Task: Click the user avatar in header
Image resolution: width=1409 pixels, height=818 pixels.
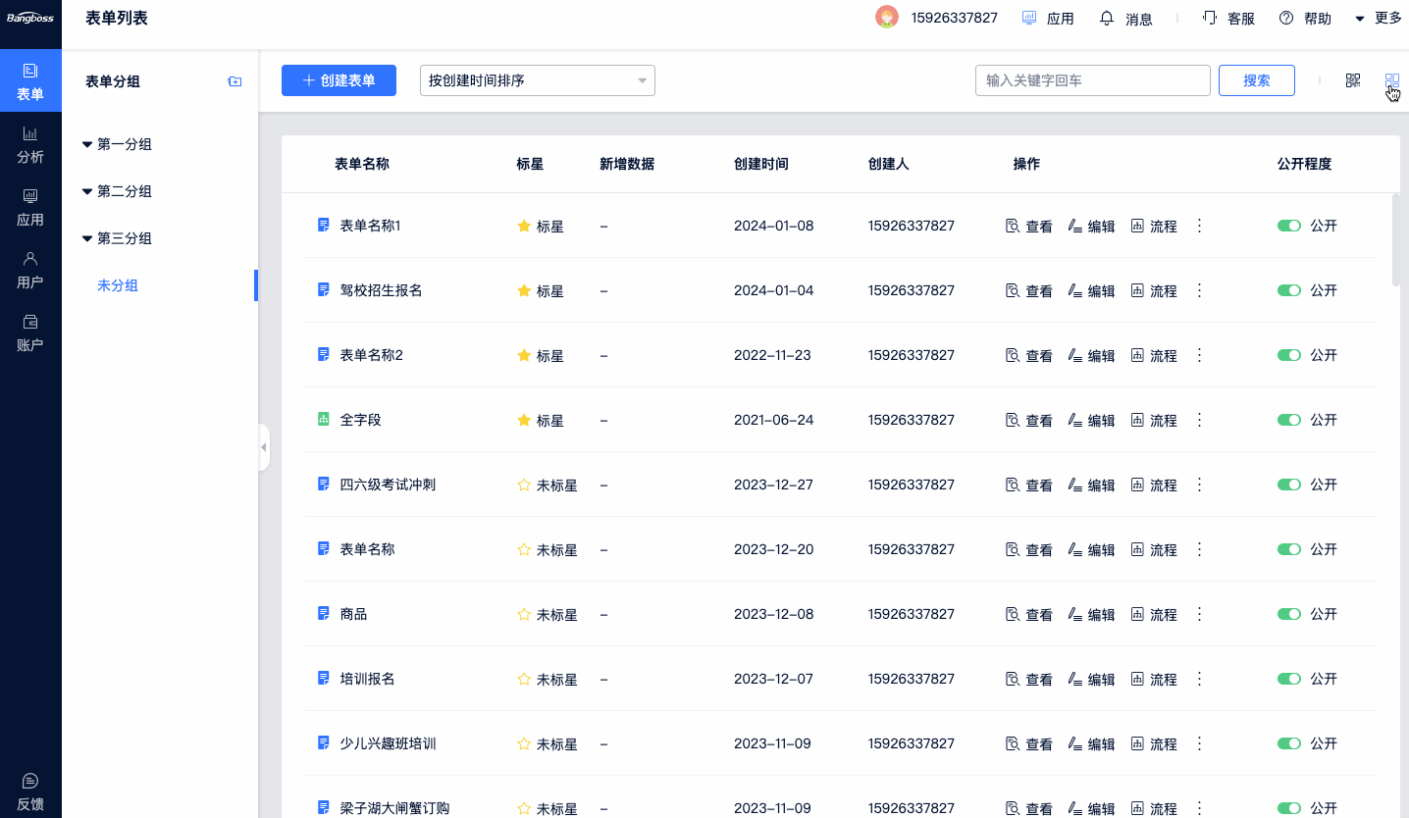Action: coord(887,18)
